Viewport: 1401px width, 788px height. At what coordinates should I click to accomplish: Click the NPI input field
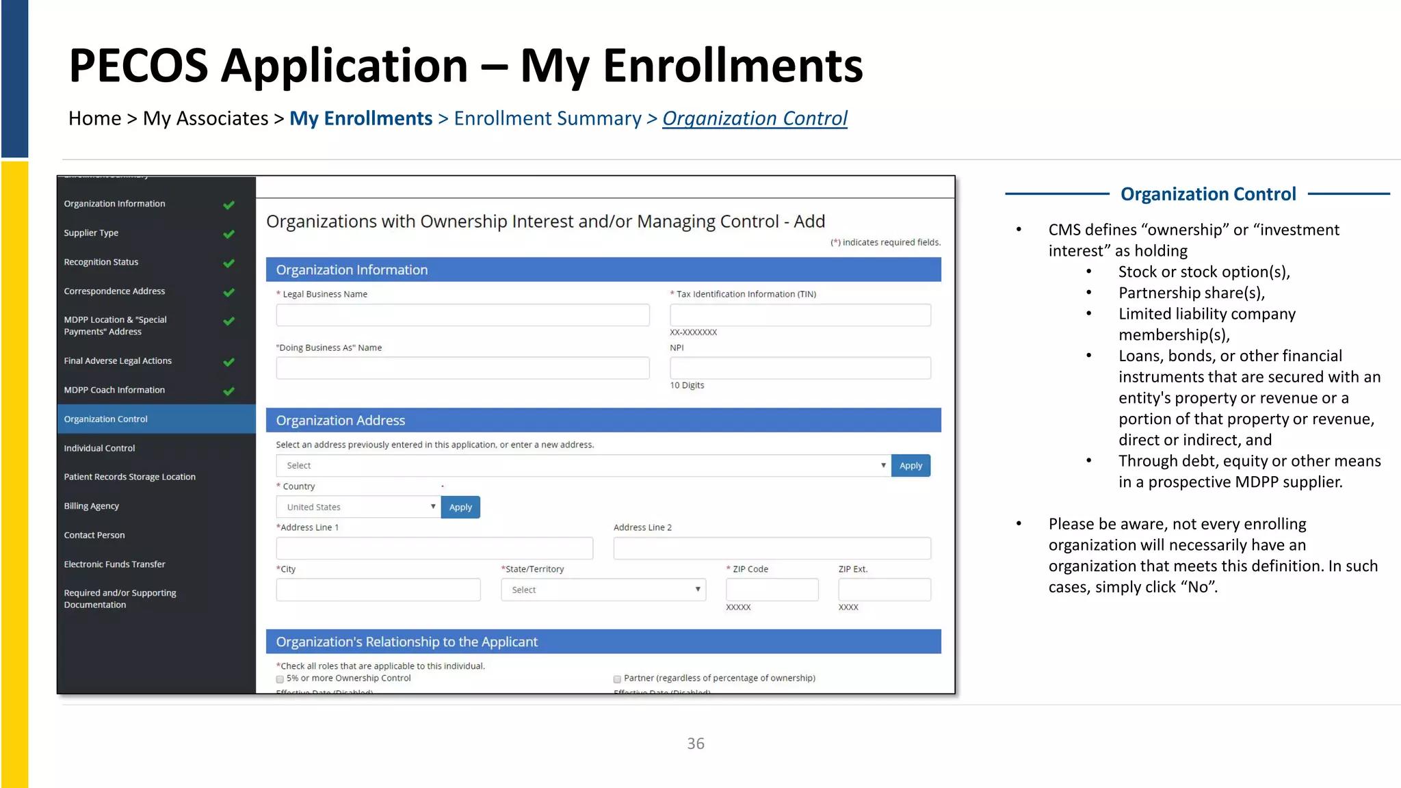800,368
